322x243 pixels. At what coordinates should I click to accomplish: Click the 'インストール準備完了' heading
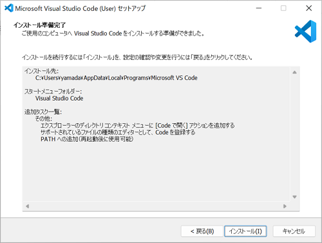pos(39,25)
